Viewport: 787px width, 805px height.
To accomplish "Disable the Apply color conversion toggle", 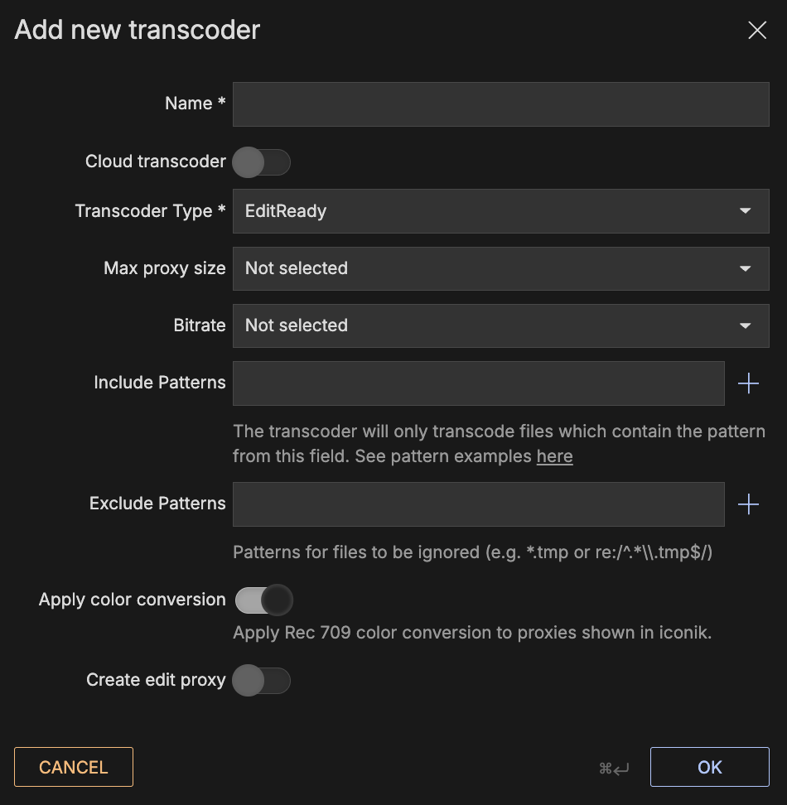I will 264,600.
